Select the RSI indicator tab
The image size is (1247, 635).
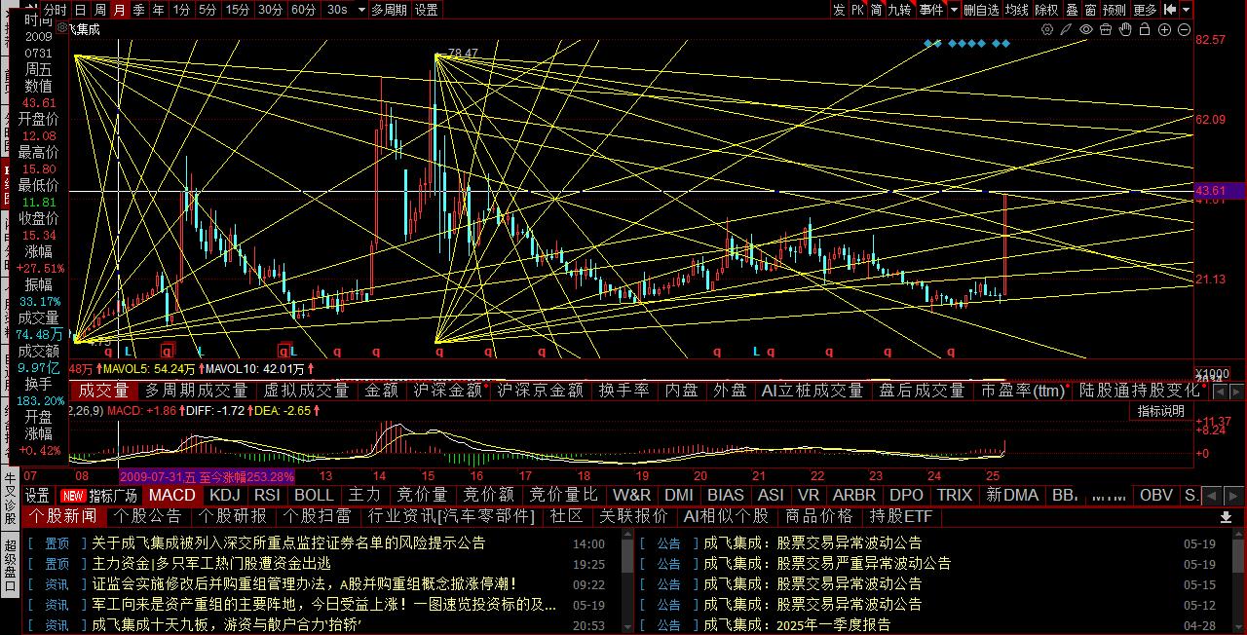[x=267, y=495]
